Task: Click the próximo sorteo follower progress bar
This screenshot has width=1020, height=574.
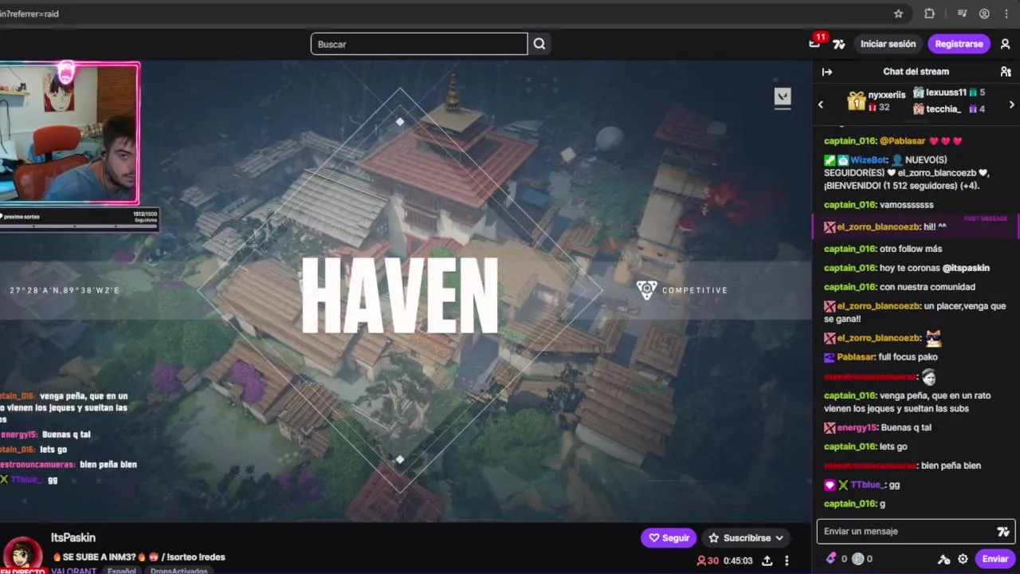Action: tap(79, 219)
